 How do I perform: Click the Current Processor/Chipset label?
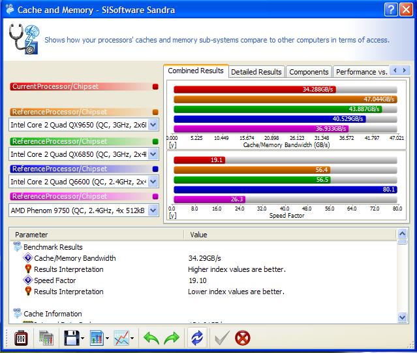point(55,86)
